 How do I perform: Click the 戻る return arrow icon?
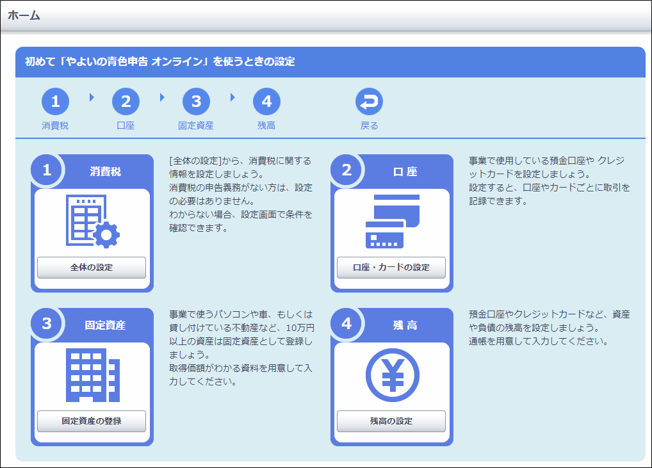pos(369,101)
